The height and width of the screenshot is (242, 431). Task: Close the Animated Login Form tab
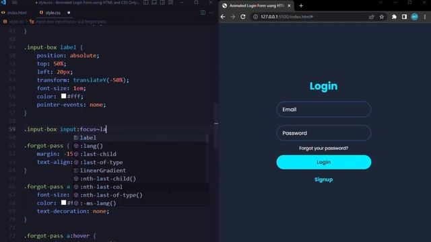pyautogui.click(x=289, y=5)
